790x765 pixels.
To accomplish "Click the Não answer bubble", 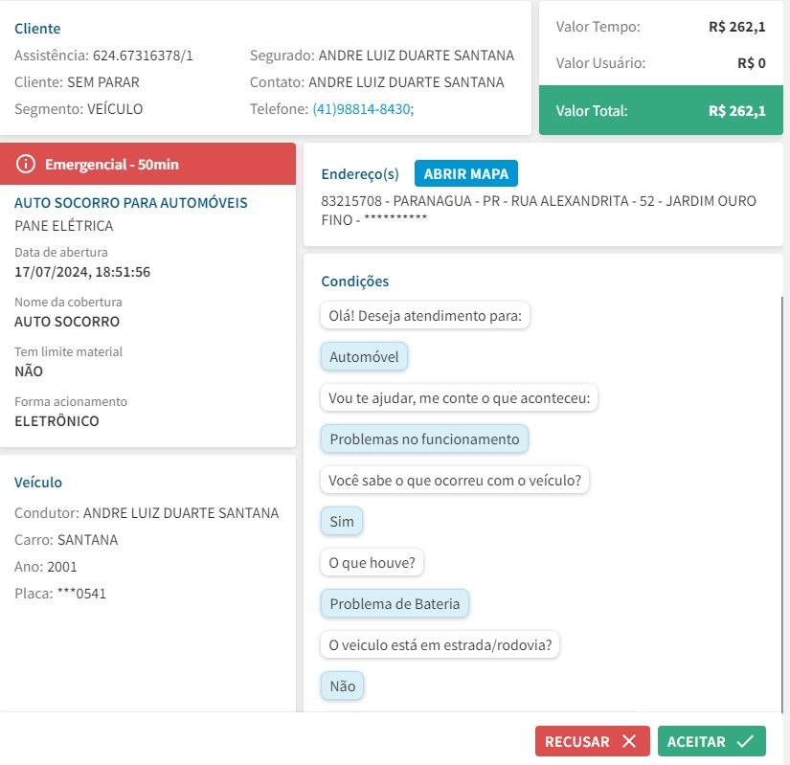I will click(x=342, y=686).
